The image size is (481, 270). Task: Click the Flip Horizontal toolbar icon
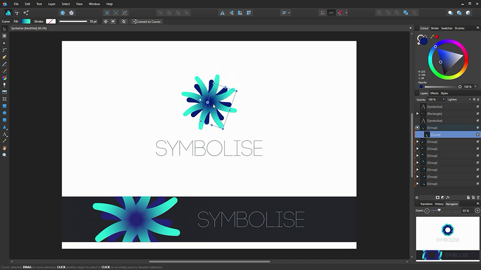coord(222,13)
